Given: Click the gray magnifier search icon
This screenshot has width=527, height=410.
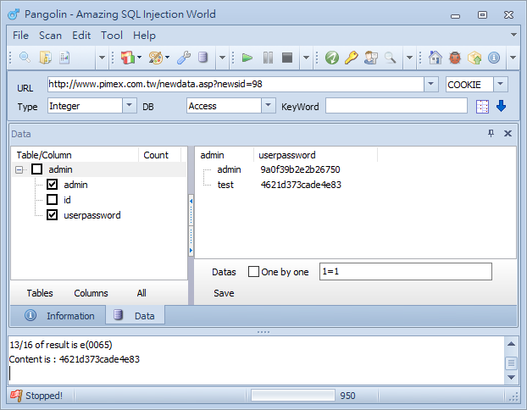Looking at the screenshot, I should (391, 58).
